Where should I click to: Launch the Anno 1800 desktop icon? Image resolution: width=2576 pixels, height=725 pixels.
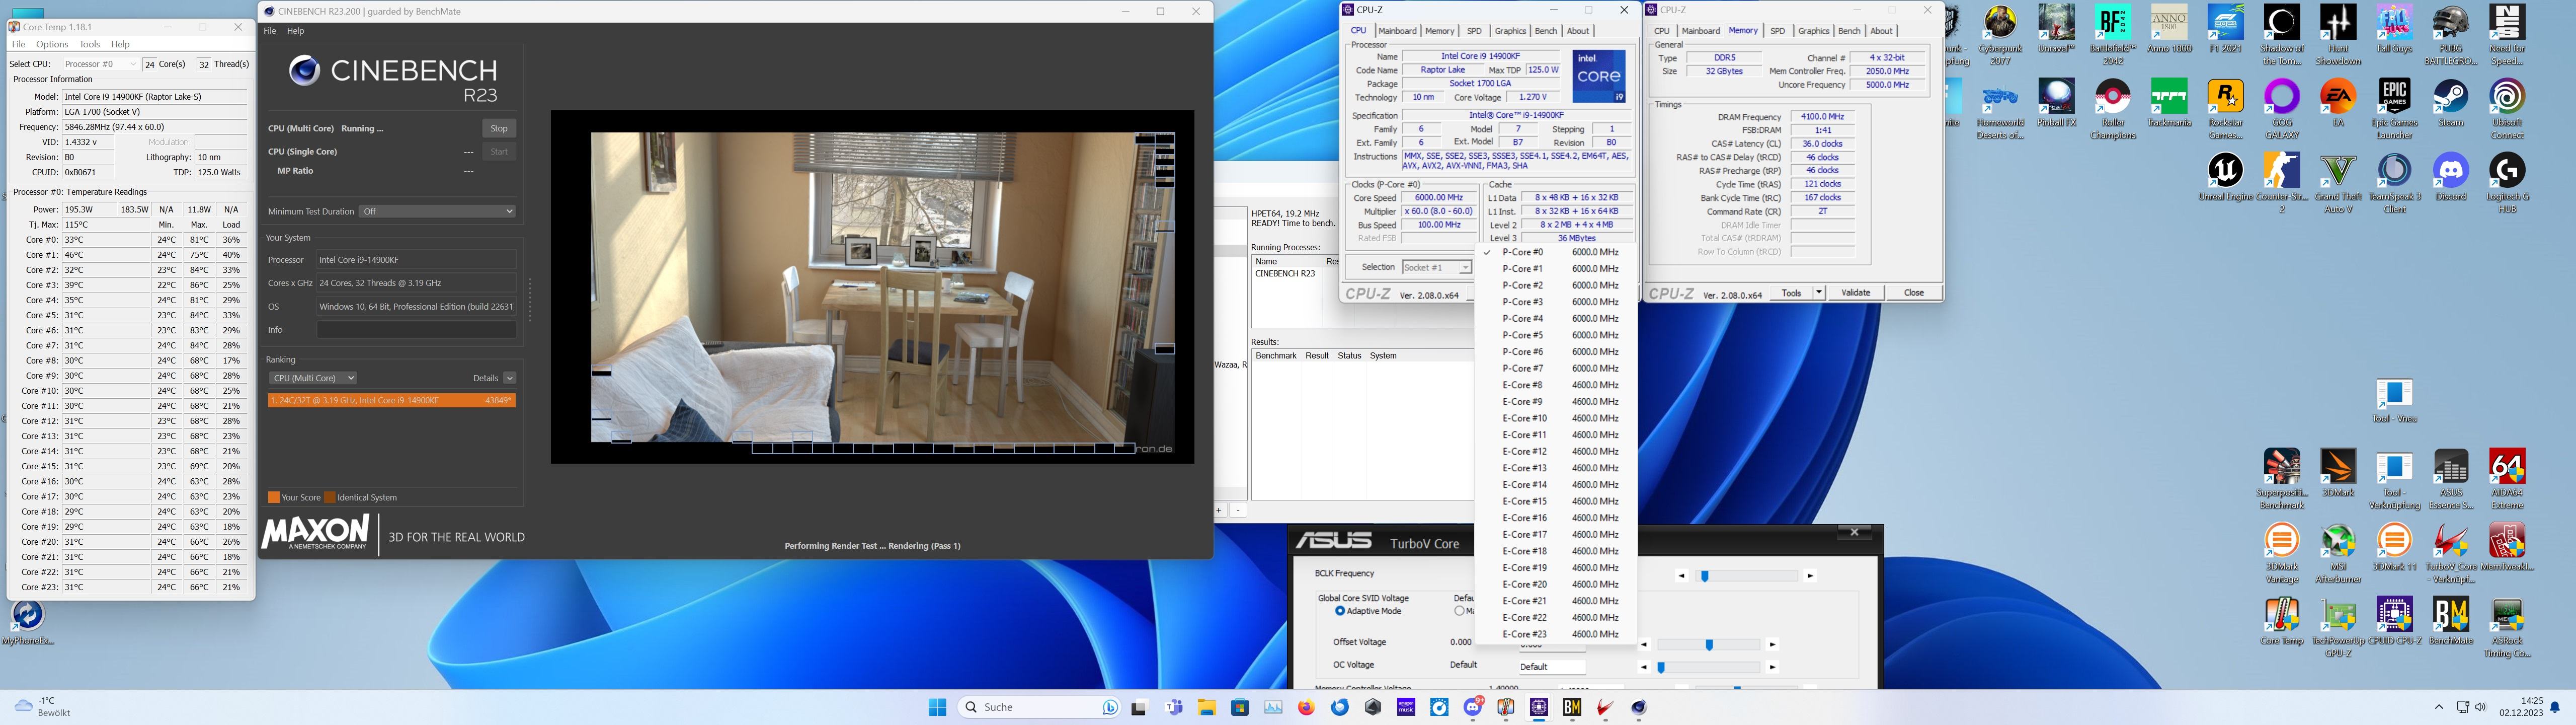click(x=2169, y=30)
